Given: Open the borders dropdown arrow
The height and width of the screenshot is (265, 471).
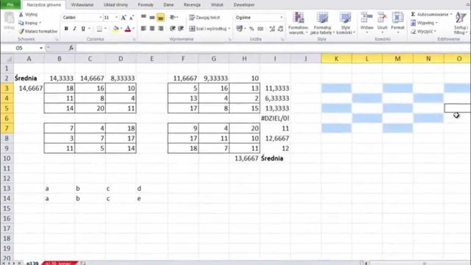Looking at the screenshot, I should pyautogui.click(x=105, y=29).
